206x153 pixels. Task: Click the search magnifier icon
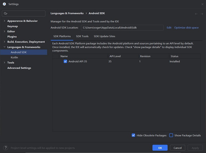point(5,13)
